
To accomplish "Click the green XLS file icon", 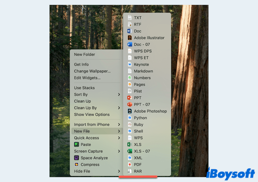I will click(x=130, y=145).
